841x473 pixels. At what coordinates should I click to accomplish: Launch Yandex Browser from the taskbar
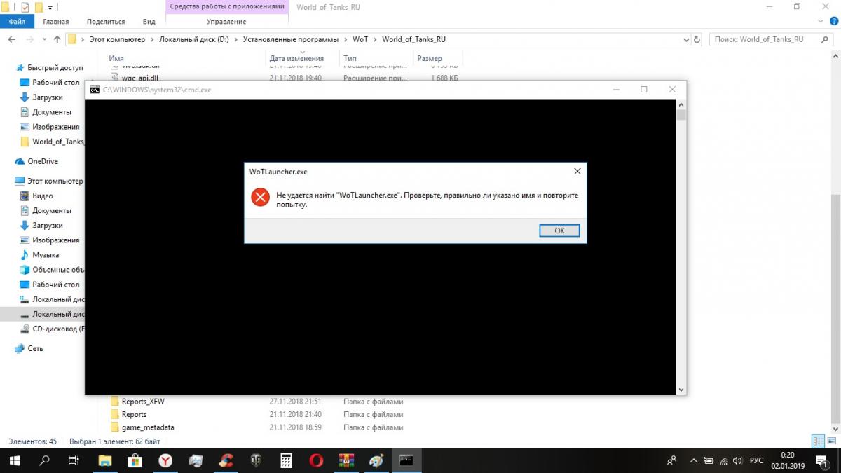165,460
